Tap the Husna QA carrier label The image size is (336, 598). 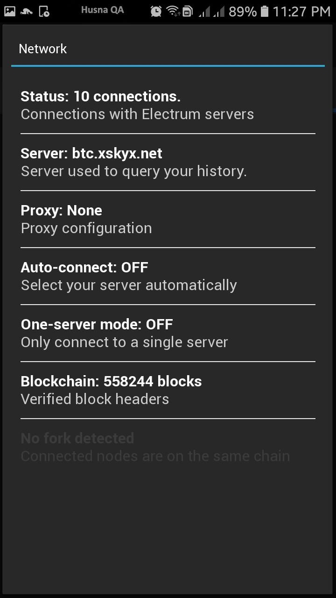103,10
